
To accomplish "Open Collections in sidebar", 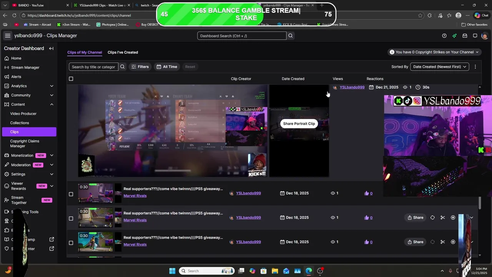I will [x=20, y=123].
